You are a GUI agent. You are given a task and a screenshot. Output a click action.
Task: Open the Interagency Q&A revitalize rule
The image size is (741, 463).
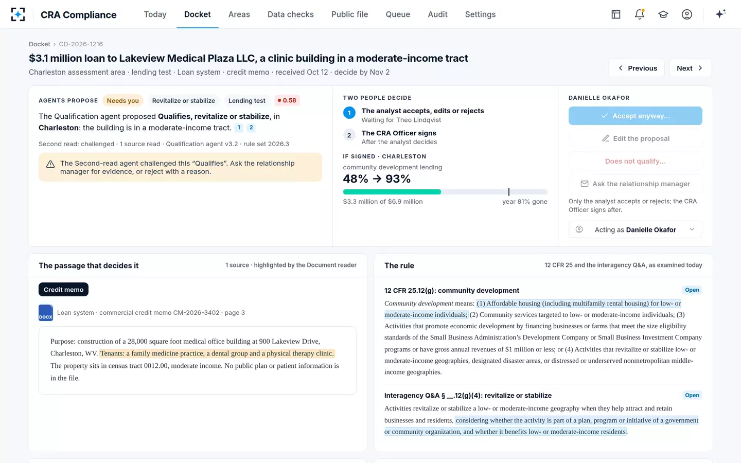pyautogui.click(x=692, y=395)
